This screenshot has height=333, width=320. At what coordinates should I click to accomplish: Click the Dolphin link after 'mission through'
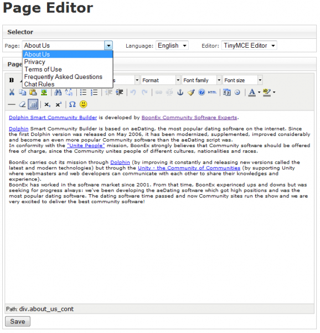(x=120, y=162)
